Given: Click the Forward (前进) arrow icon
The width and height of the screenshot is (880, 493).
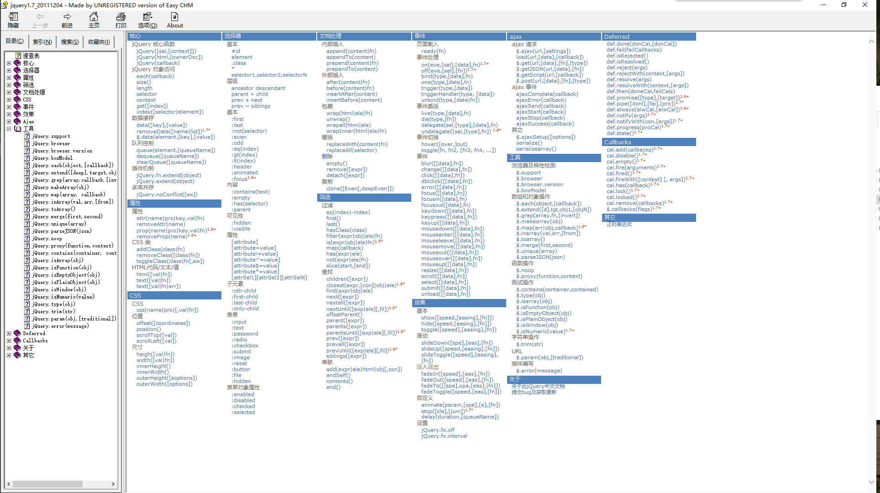Looking at the screenshot, I should pos(67,17).
